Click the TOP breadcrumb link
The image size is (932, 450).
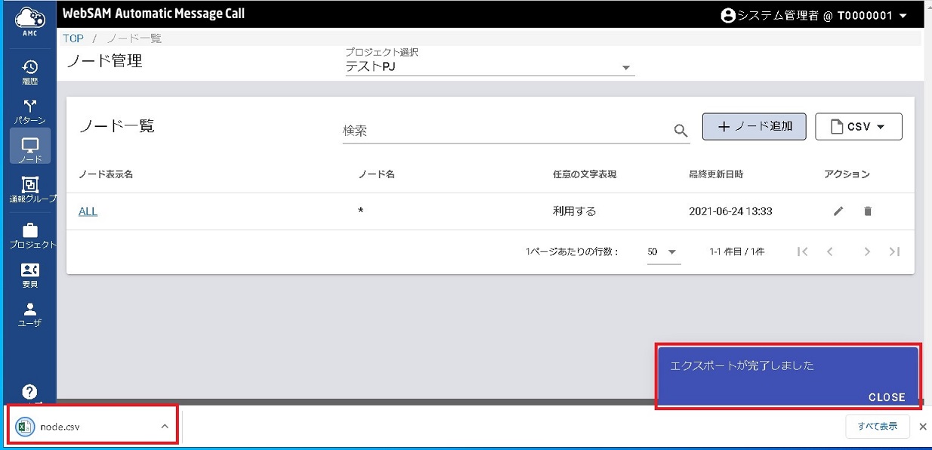pos(73,39)
